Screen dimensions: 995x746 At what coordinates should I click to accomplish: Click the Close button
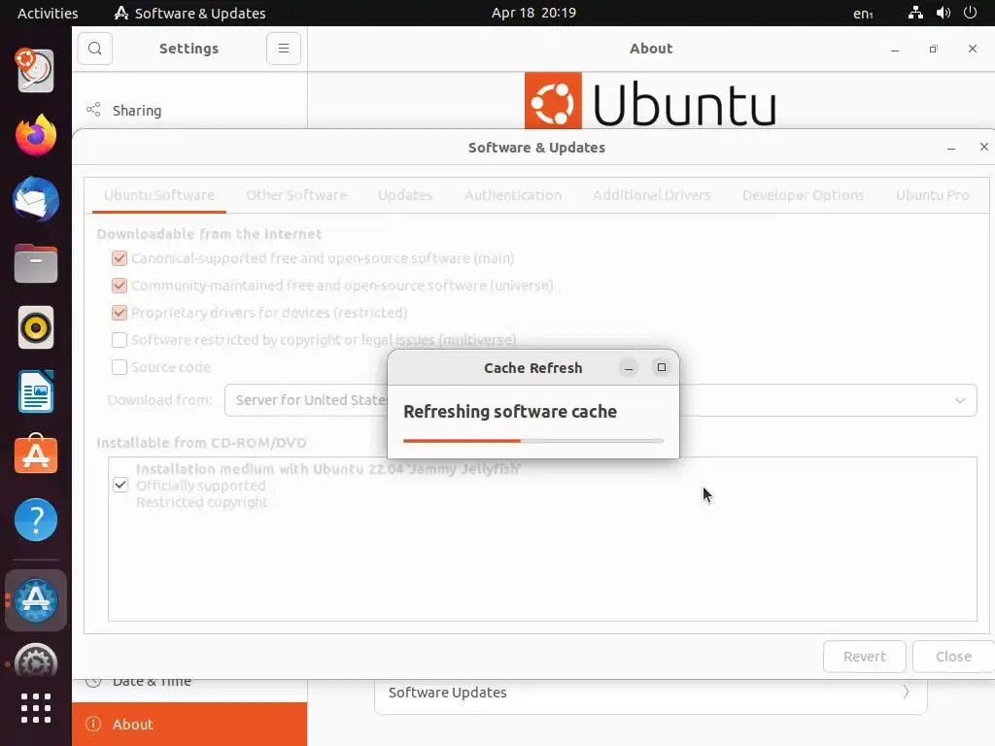(x=953, y=657)
